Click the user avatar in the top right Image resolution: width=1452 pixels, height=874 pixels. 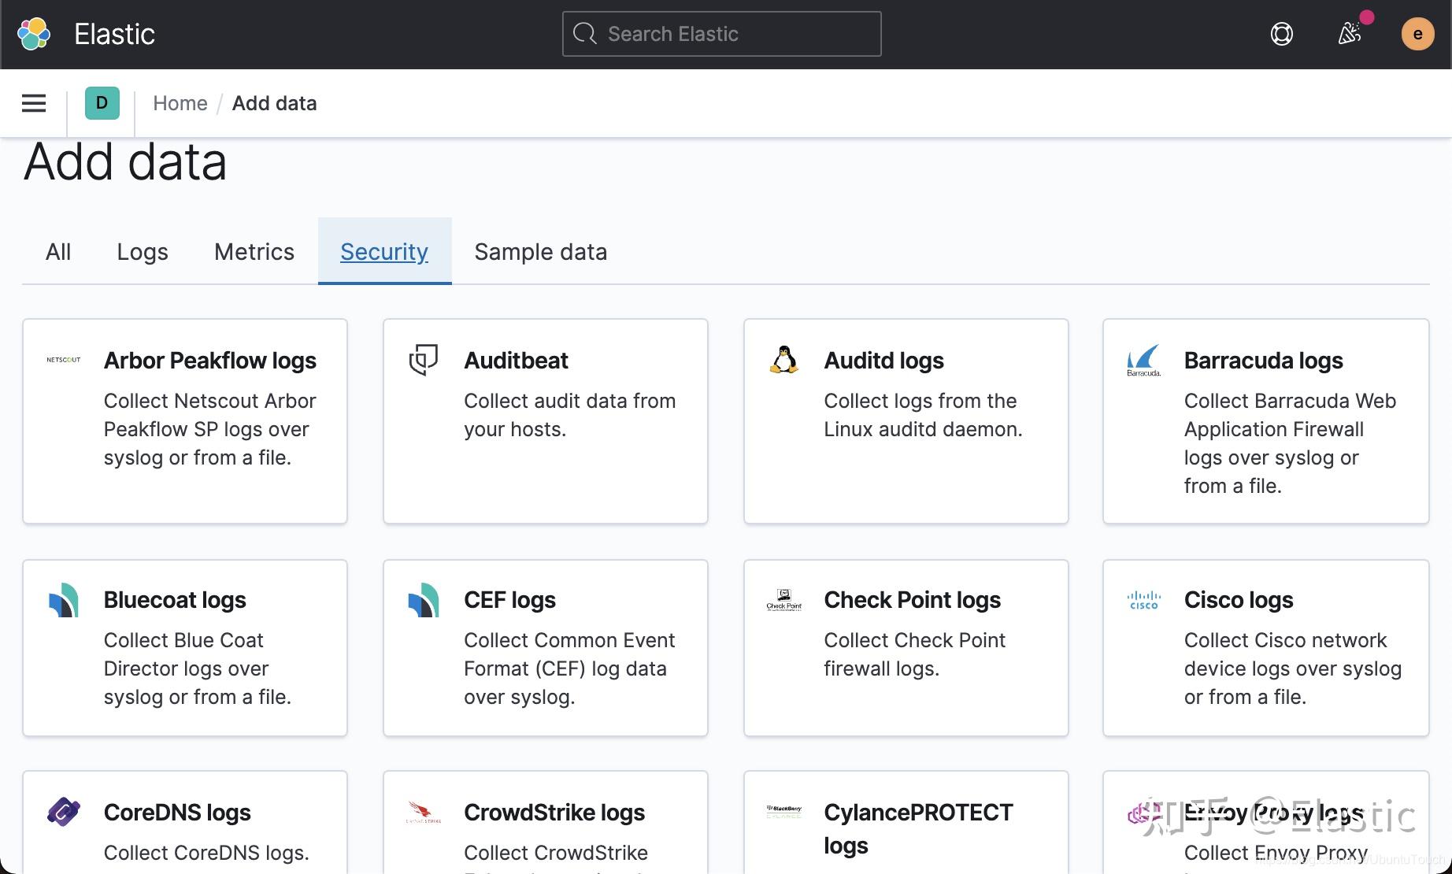(1417, 34)
